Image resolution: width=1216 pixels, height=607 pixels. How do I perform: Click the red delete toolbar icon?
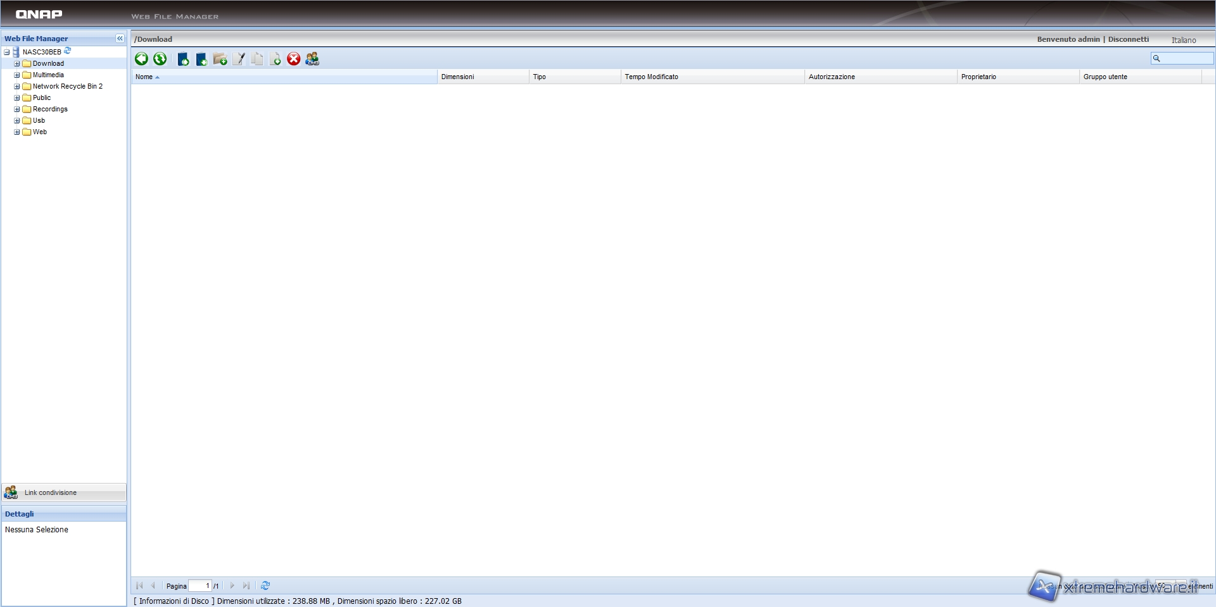point(294,59)
